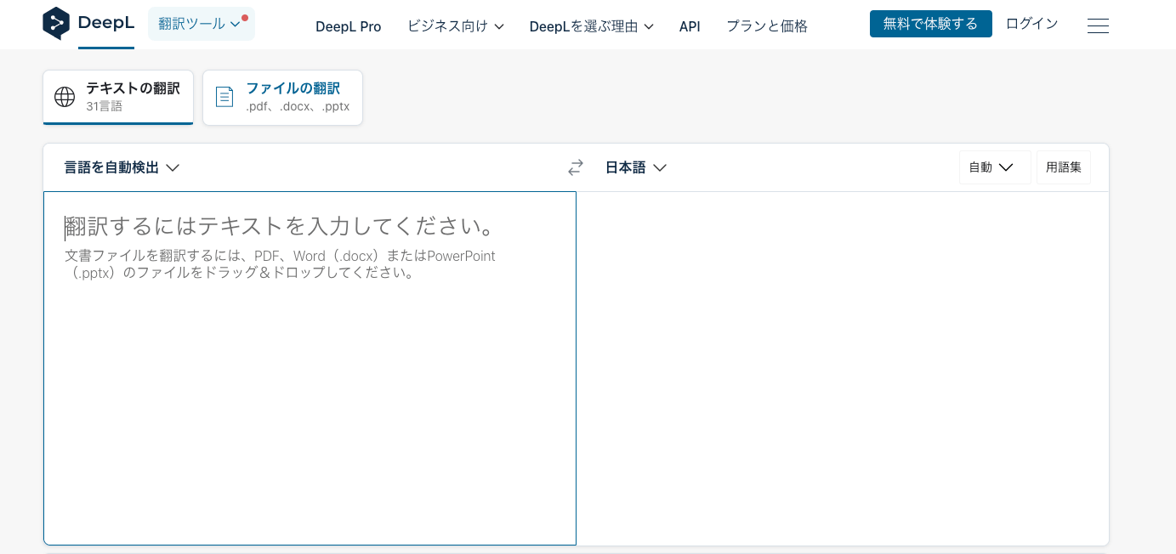
Task: Click the swap languages arrows icon
Action: (x=576, y=167)
